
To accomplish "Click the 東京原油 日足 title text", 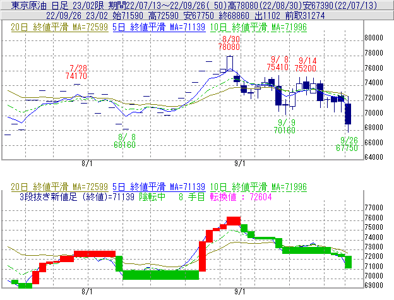I will coord(40,6).
